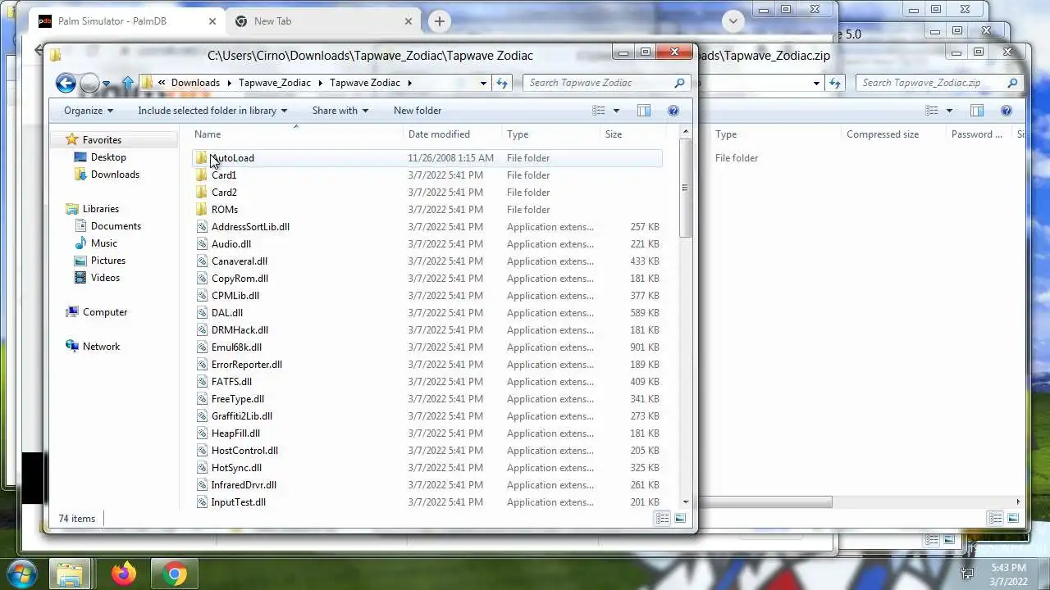Open Pictures library in sidebar
The width and height of the screenshot is (1050, 590).
(108, 261)
